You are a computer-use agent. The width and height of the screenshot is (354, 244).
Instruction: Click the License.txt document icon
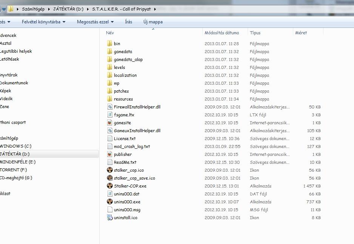click(x=110, y=138)
